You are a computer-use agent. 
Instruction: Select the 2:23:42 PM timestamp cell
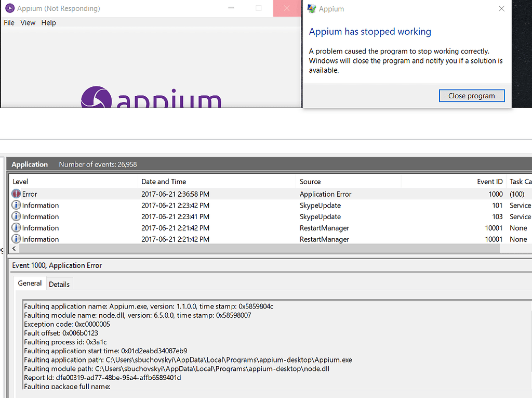coord(176,206)
